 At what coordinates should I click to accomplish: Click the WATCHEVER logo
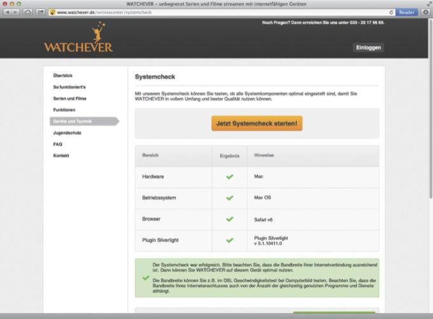[x=78, y=37]
